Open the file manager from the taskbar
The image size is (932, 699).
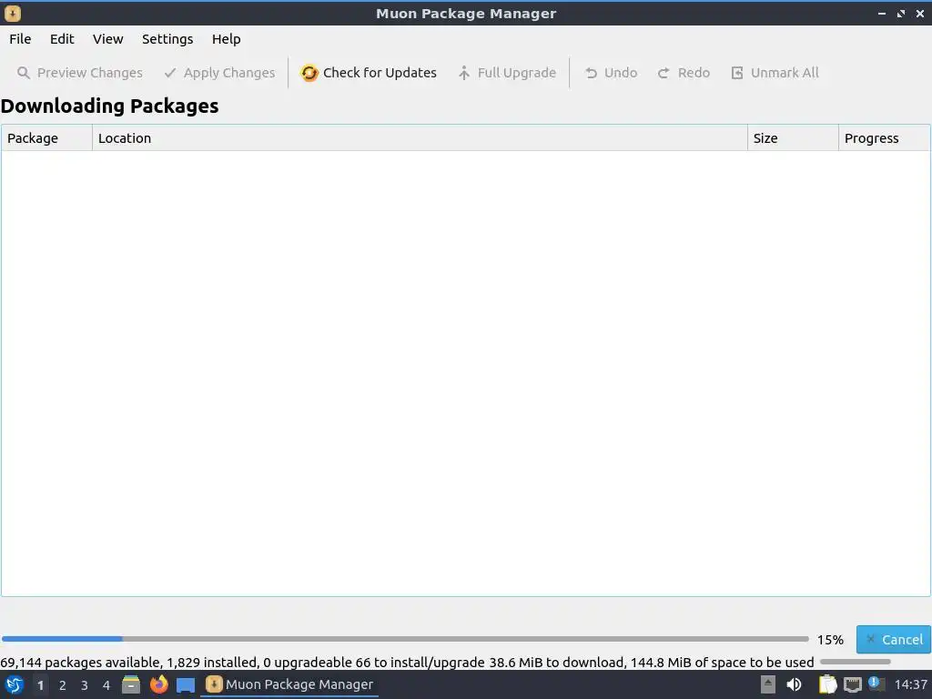pyautogui.click(x=131, y=684)
